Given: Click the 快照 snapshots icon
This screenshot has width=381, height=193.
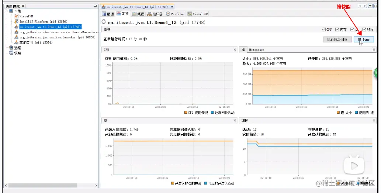Looking at the screenshot, I should coord(11,53).
